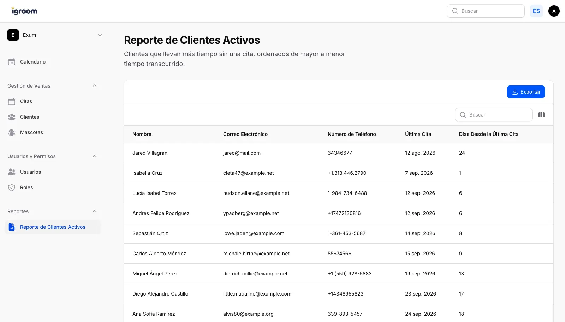The width and height of the screenshot is (565, 322).
Task: Click the Mascotas pet icon
Action: 12,132
